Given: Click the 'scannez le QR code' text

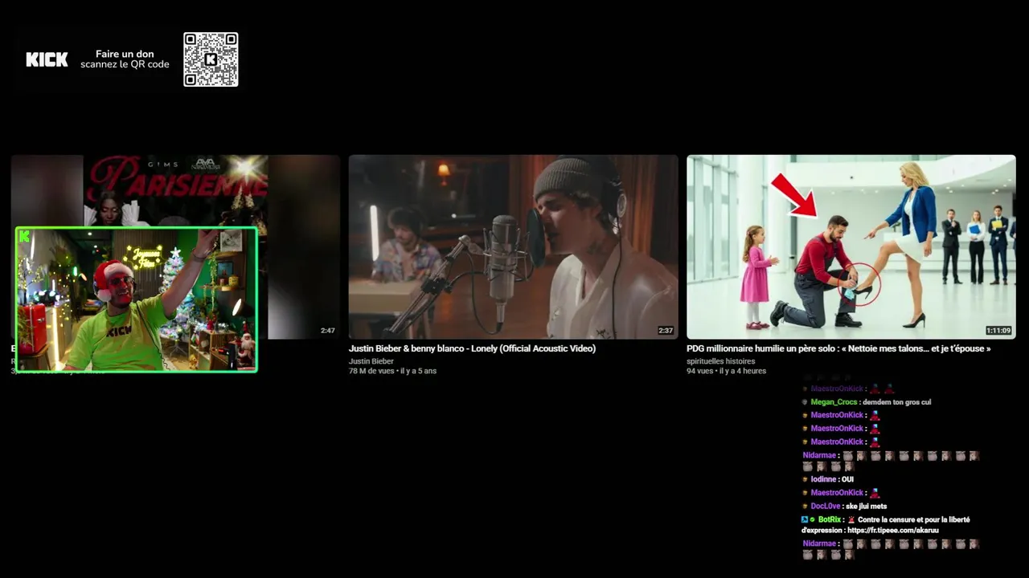Looking at the screenshot, I should point(125,64).
